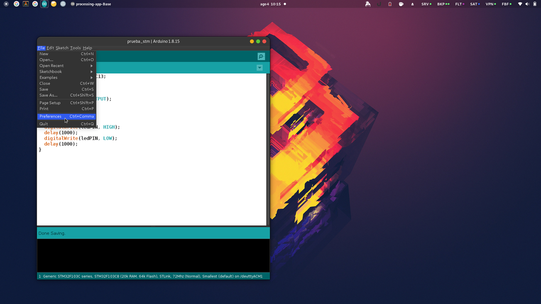Open the Help menu
The image size is (541, 304).
tap(87, 48)
